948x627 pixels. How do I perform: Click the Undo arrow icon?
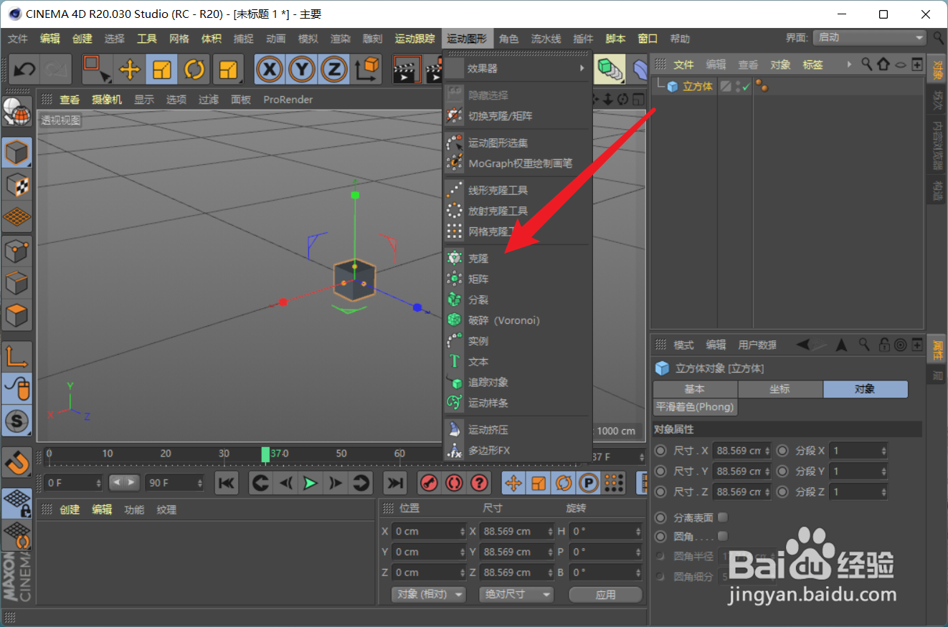pos(25,70)
